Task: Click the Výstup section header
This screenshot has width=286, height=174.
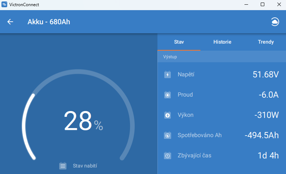Action: coord(170,57)
